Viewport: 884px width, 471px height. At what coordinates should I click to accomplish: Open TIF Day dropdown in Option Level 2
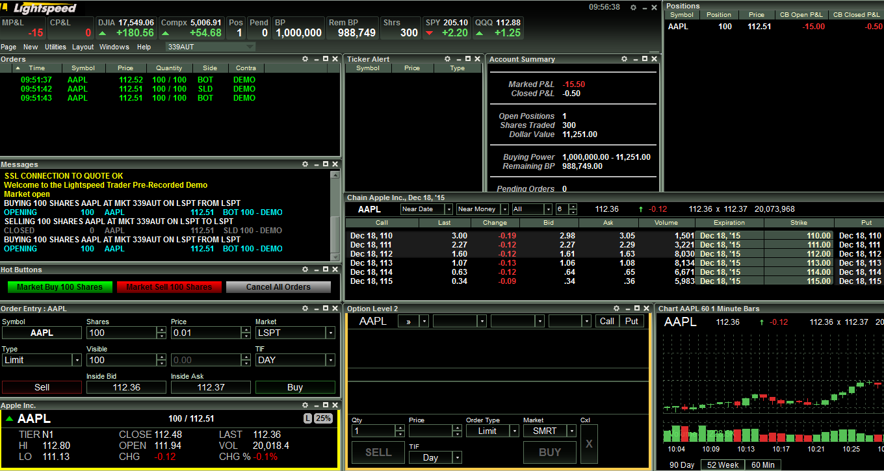pyautogui.click(x=435, y=457)
